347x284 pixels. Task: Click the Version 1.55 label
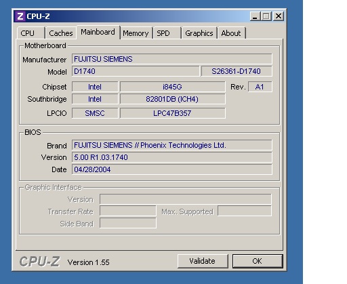pos(88,262)
